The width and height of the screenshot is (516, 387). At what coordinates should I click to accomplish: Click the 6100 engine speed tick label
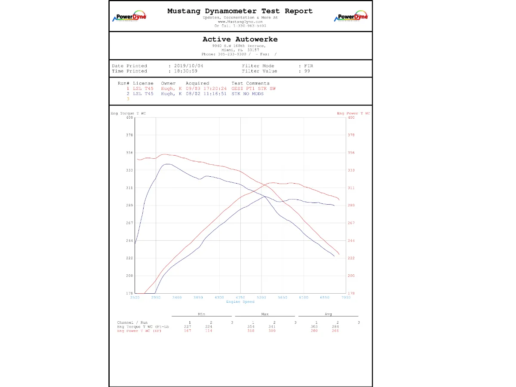[304, 297]
